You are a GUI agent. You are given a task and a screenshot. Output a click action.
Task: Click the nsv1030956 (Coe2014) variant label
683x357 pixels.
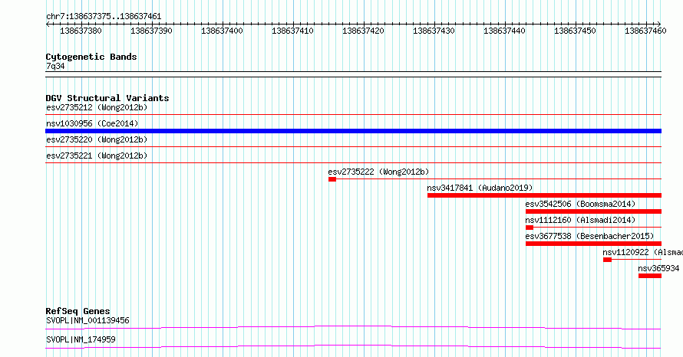click(91, 123)
